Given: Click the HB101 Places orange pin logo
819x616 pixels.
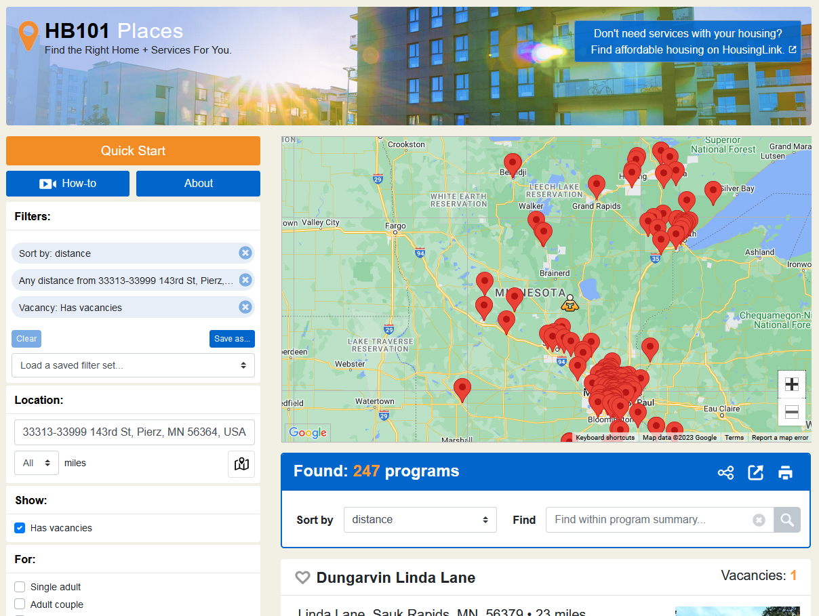Looking at the screenshot, I should click(x=28, y=36).
